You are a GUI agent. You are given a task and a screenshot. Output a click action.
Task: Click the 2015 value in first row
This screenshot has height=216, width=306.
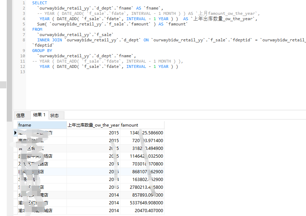(114, 133)
